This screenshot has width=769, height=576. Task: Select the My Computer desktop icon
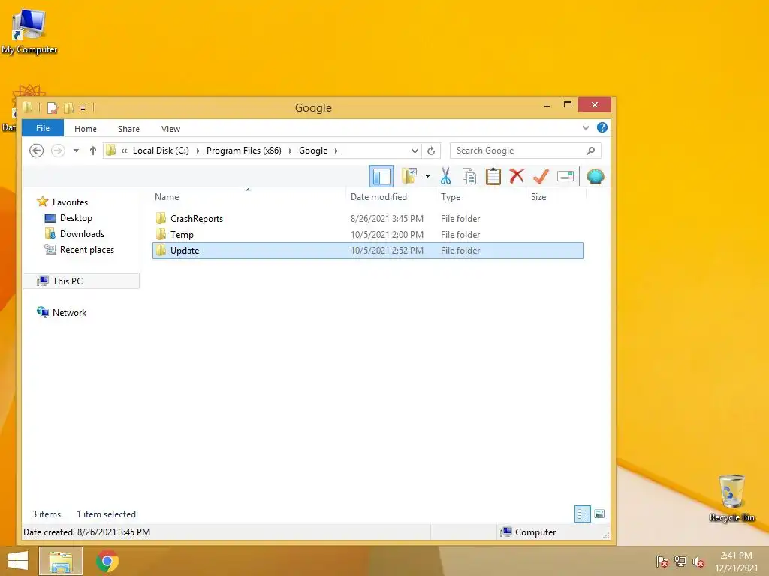click(x=29, y=31)
